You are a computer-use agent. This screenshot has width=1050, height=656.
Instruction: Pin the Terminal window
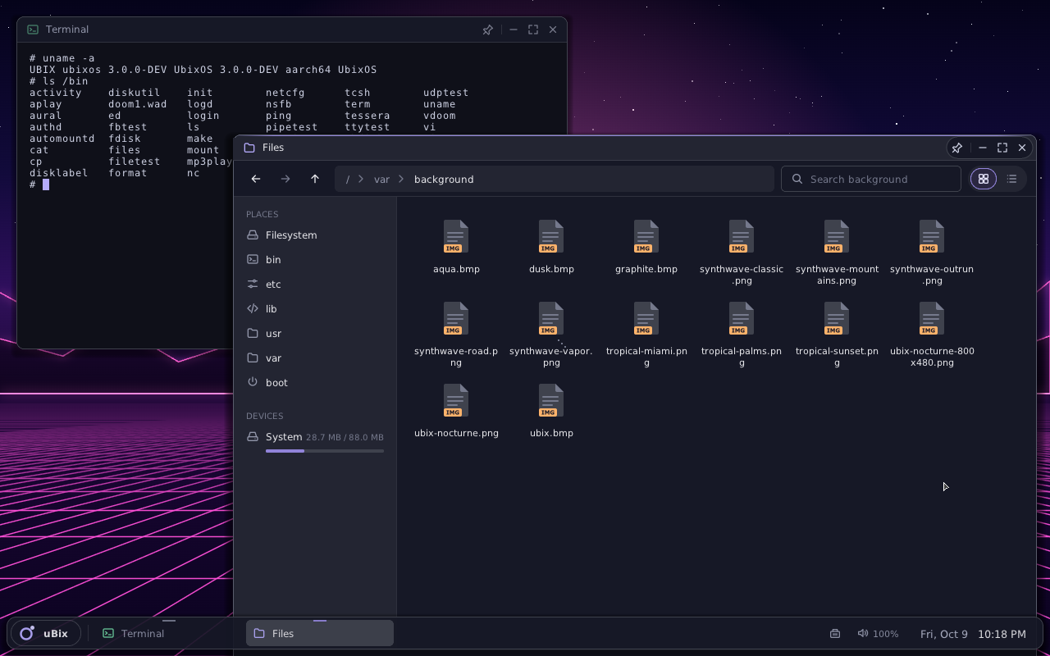487,30
